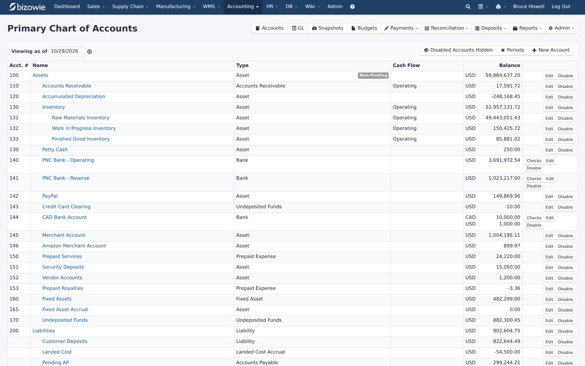Open the Sales navbar menu

click(96, 7)
